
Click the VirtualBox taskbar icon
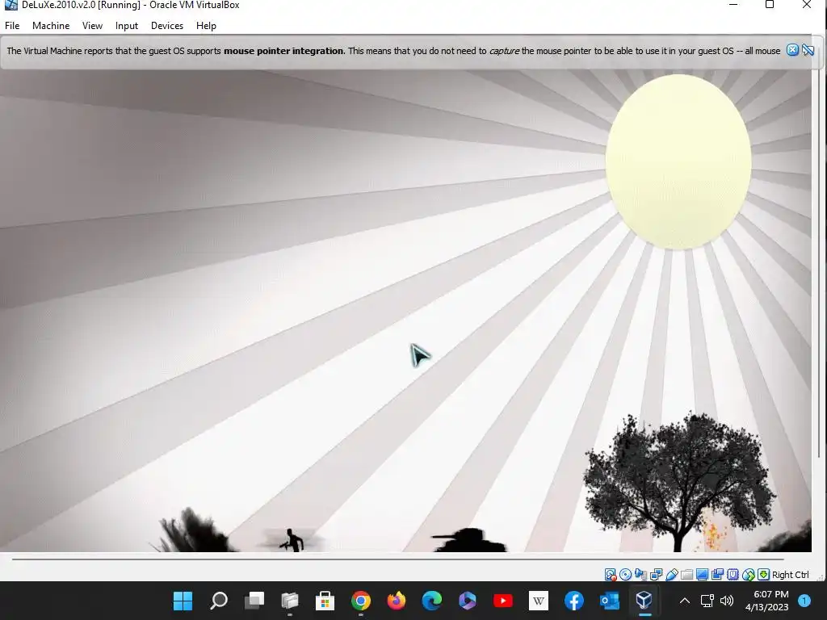pyautogui.click(x=644, y=601)
